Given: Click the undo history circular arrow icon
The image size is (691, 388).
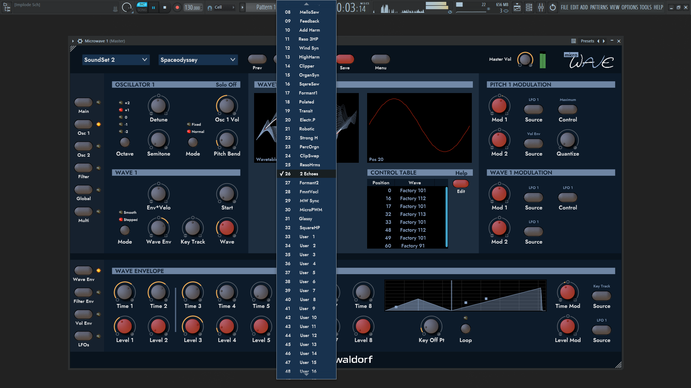Looking at the screenshot, I should [x=553, y=7].
